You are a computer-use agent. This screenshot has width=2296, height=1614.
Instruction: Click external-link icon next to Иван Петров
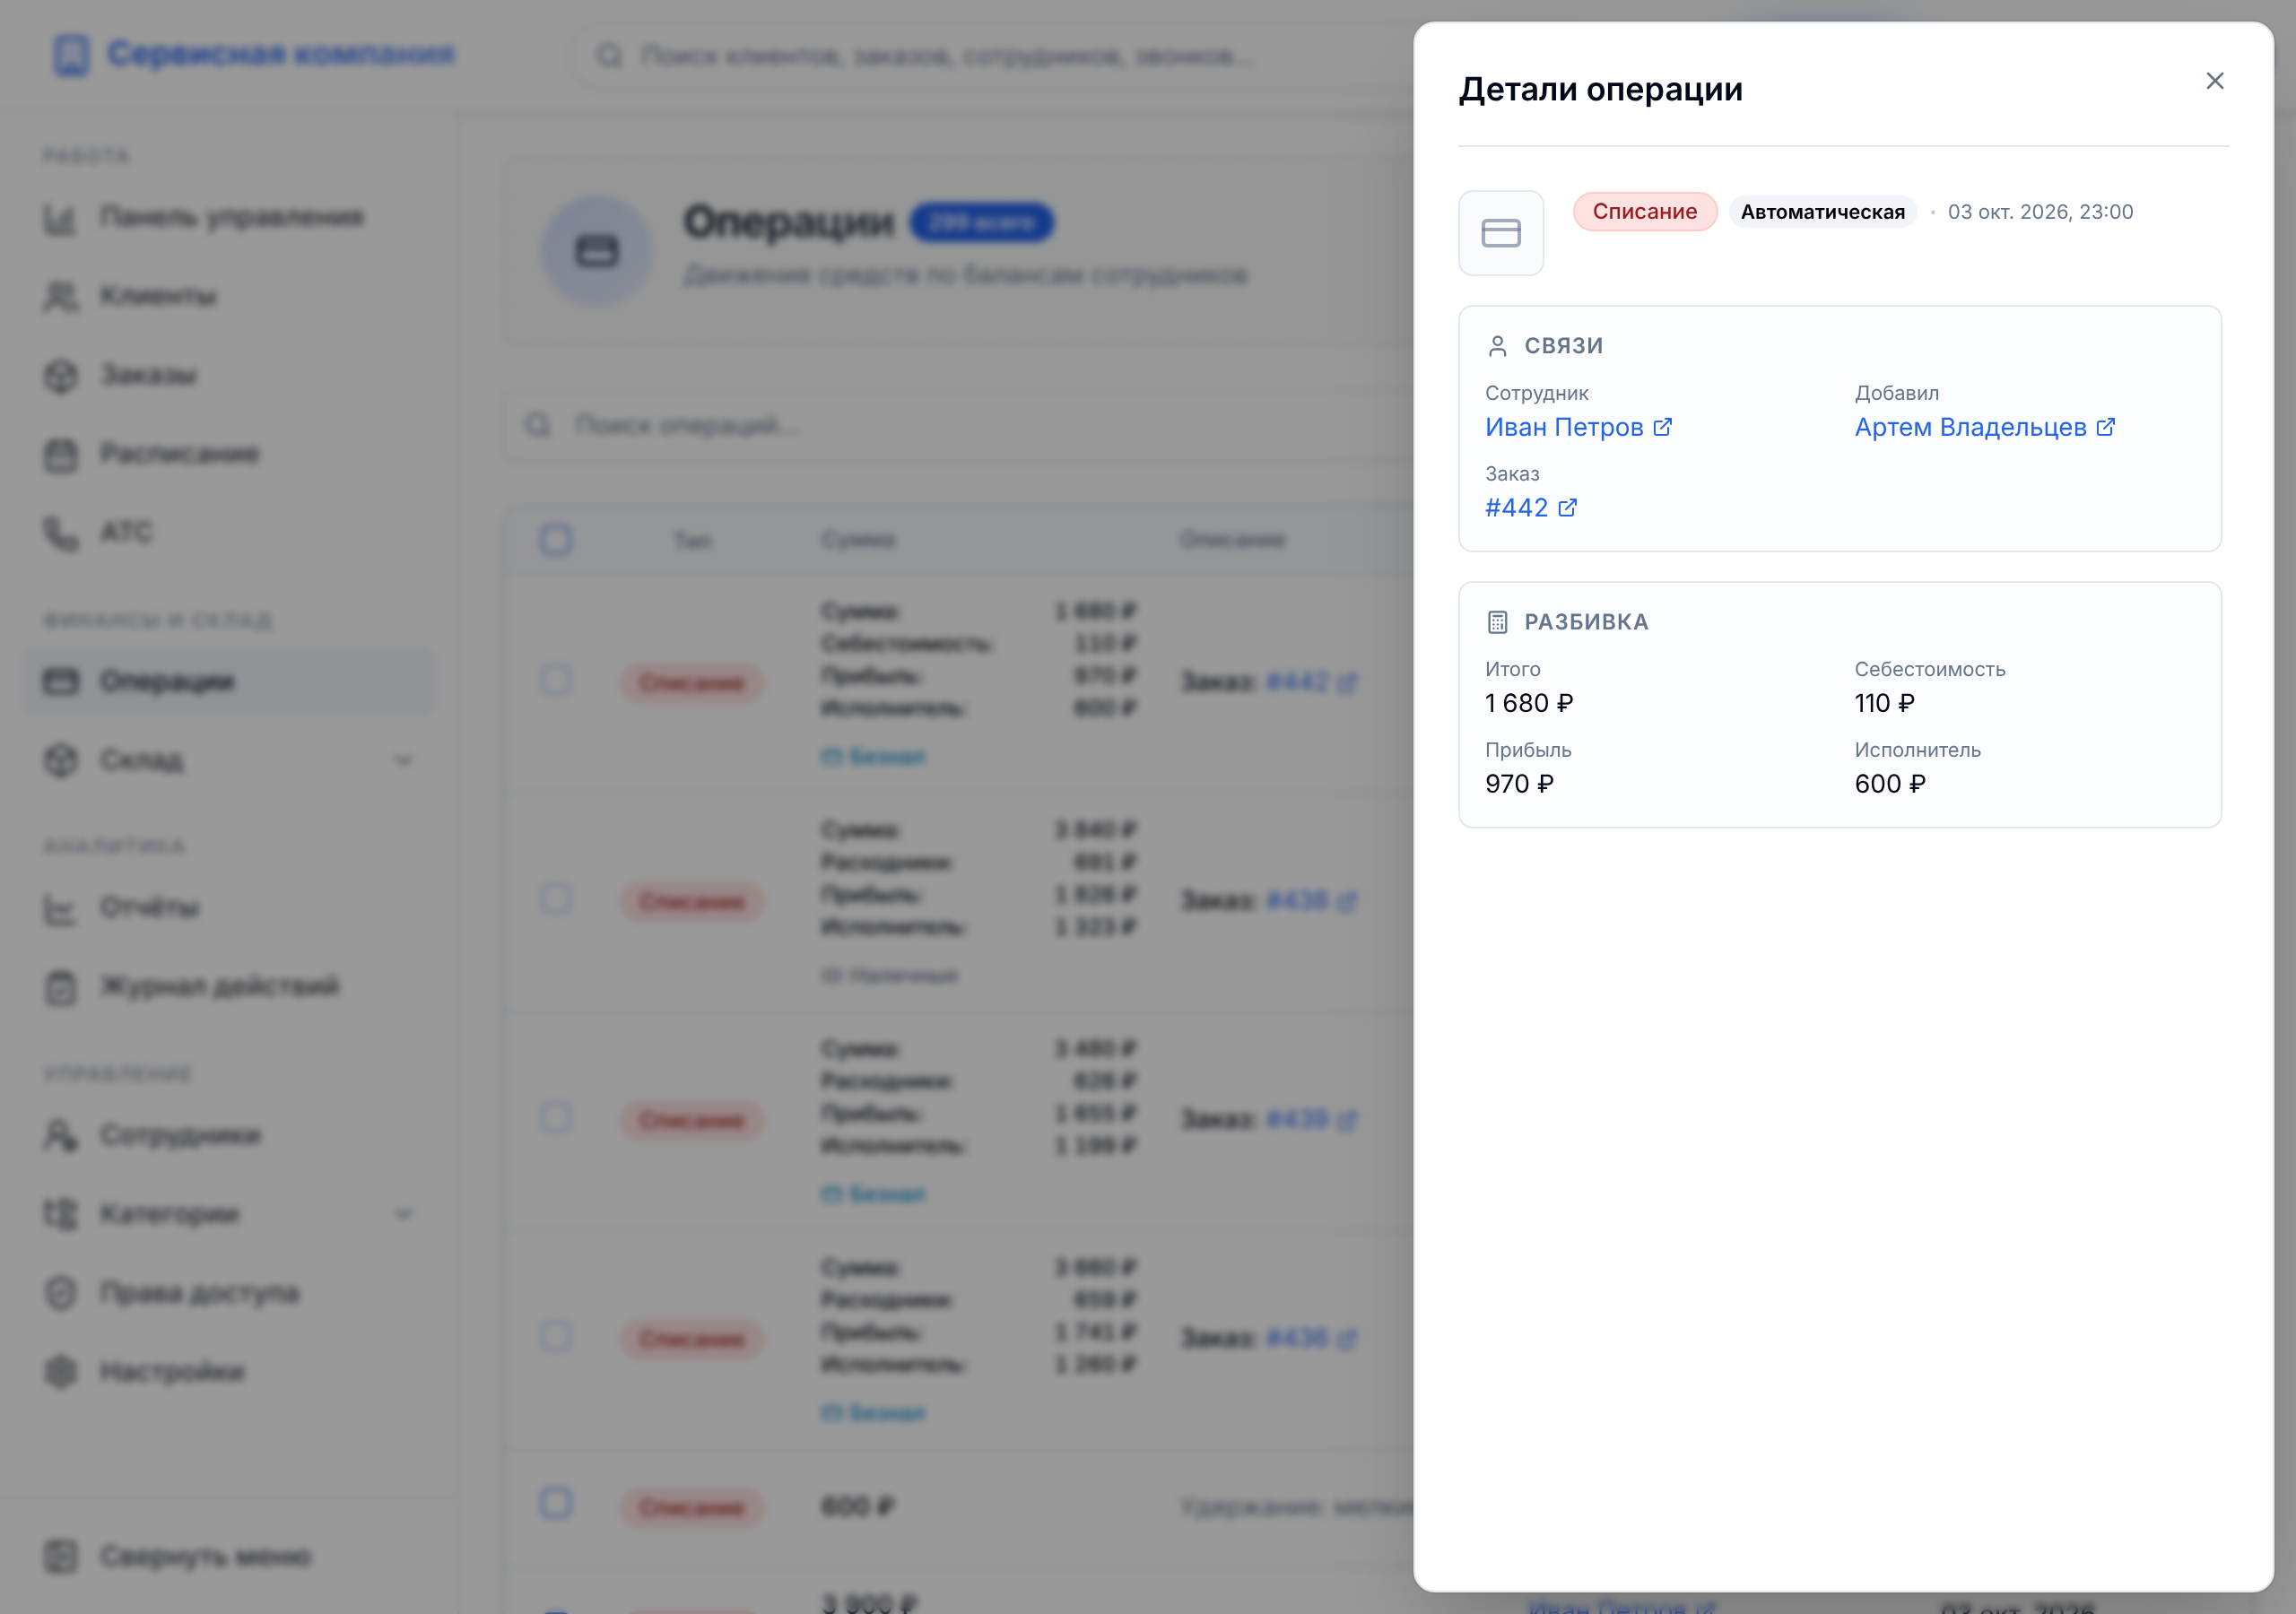click(x=1662, y=427)
